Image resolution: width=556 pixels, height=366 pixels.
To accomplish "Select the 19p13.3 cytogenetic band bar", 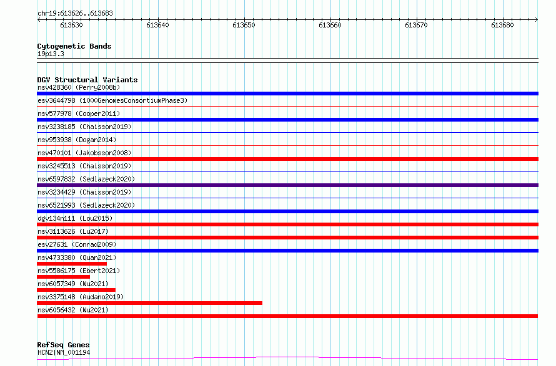I will 287,60.
